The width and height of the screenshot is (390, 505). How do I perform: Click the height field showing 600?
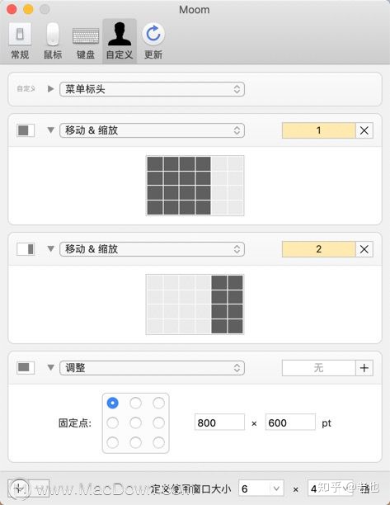(x=290, y=422)
